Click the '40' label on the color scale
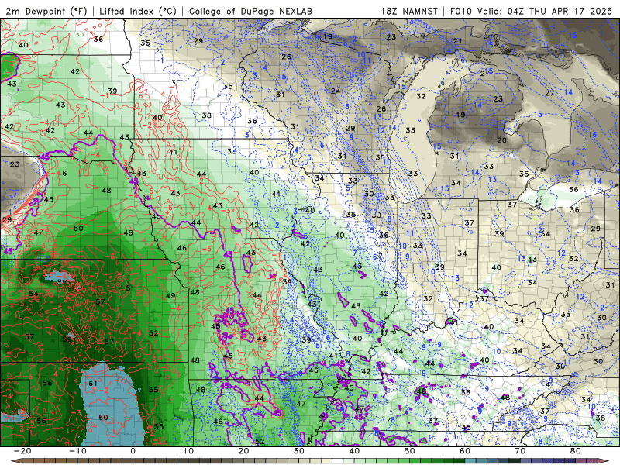This screenshot has height=465, width=620. (354, 451)
